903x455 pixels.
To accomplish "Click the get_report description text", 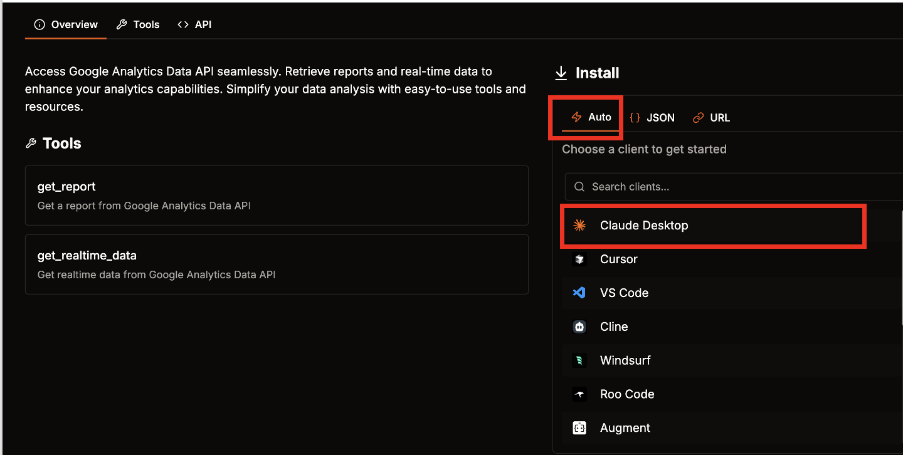I will click(144, 206).
